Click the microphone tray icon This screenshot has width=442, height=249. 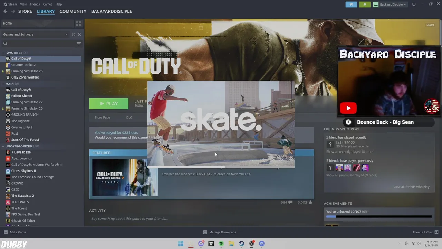point(406,243)
